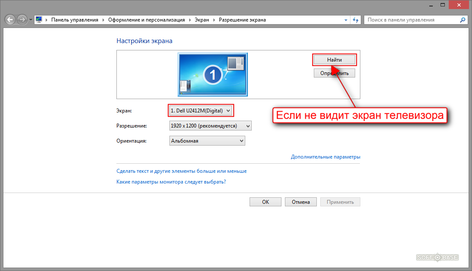The width and height of the screenshot is (472, 271).
Task: Expand the arrow after Панель управления
Action: (103, 20)
